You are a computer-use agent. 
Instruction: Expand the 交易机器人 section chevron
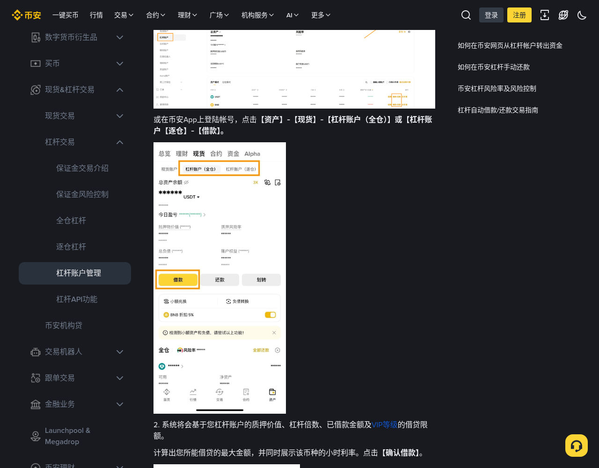[x=120, y=352]
